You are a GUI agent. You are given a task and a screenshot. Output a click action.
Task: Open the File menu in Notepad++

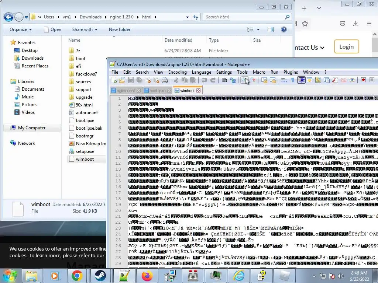(x=115, y=72)
